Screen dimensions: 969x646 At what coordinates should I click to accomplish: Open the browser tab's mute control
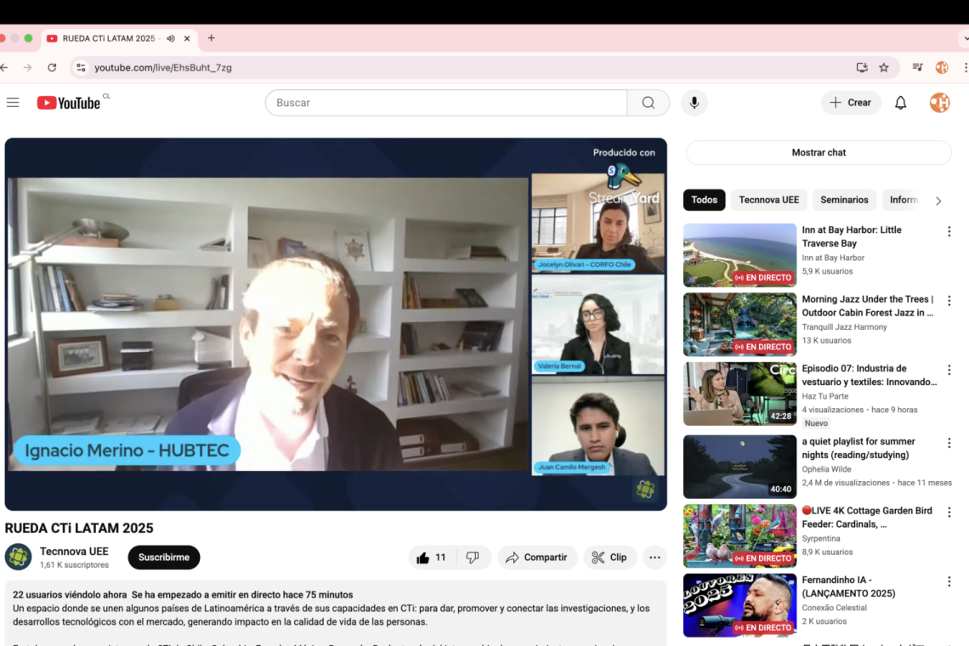tap(170, 38)
